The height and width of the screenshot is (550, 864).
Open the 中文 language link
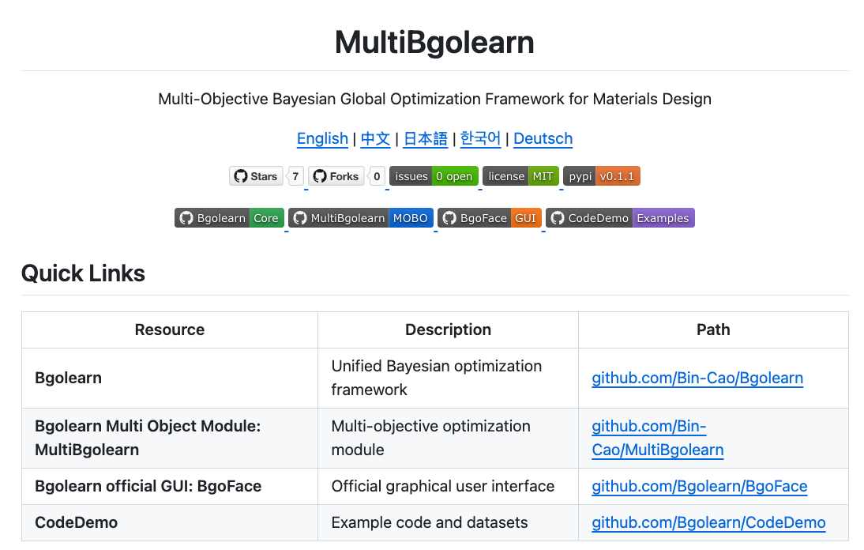point(375,138)
